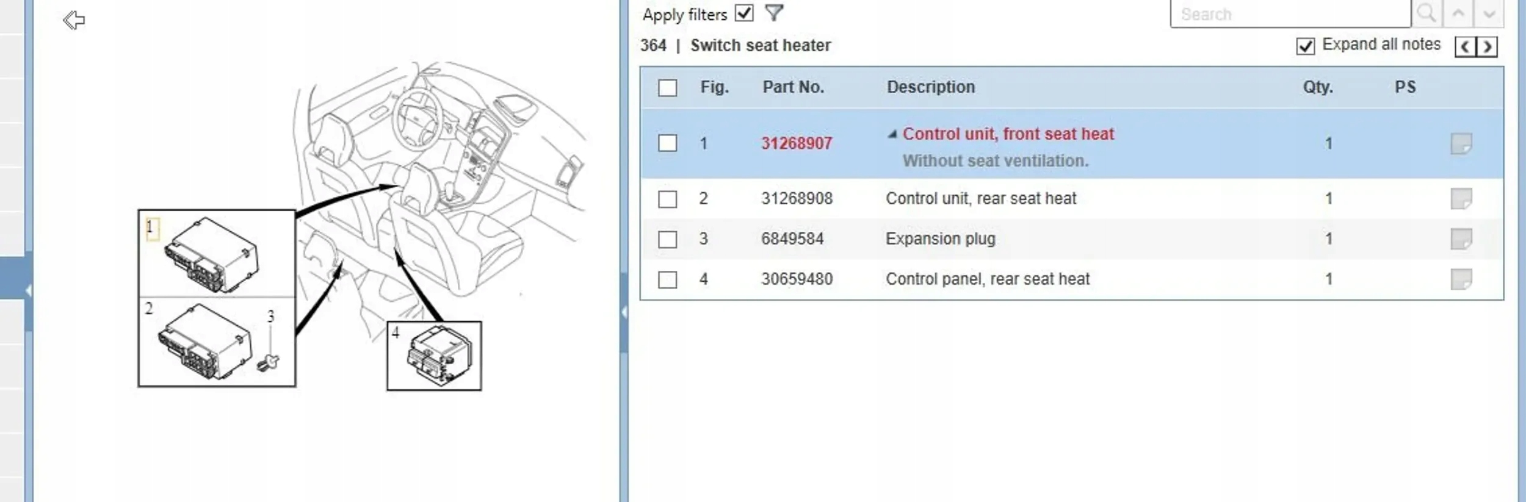1526x502 pixels.
Task: Open note icon for part 30659480
Action: point(1461,279)
